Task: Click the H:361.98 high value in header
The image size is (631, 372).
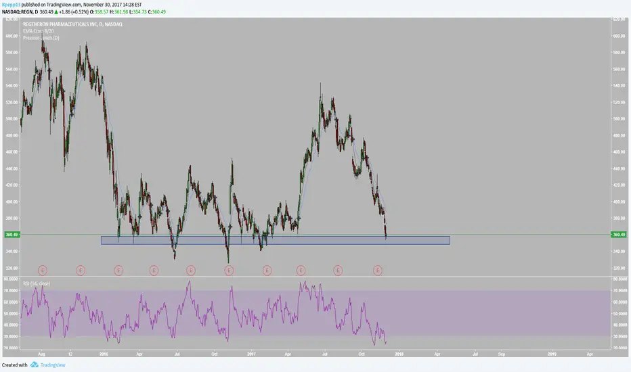Action: coord(118,12)
